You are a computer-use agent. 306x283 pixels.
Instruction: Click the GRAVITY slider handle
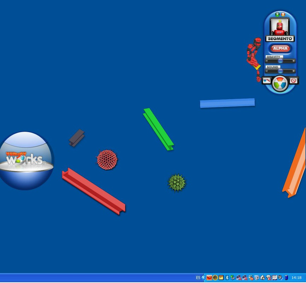point(281,61)
